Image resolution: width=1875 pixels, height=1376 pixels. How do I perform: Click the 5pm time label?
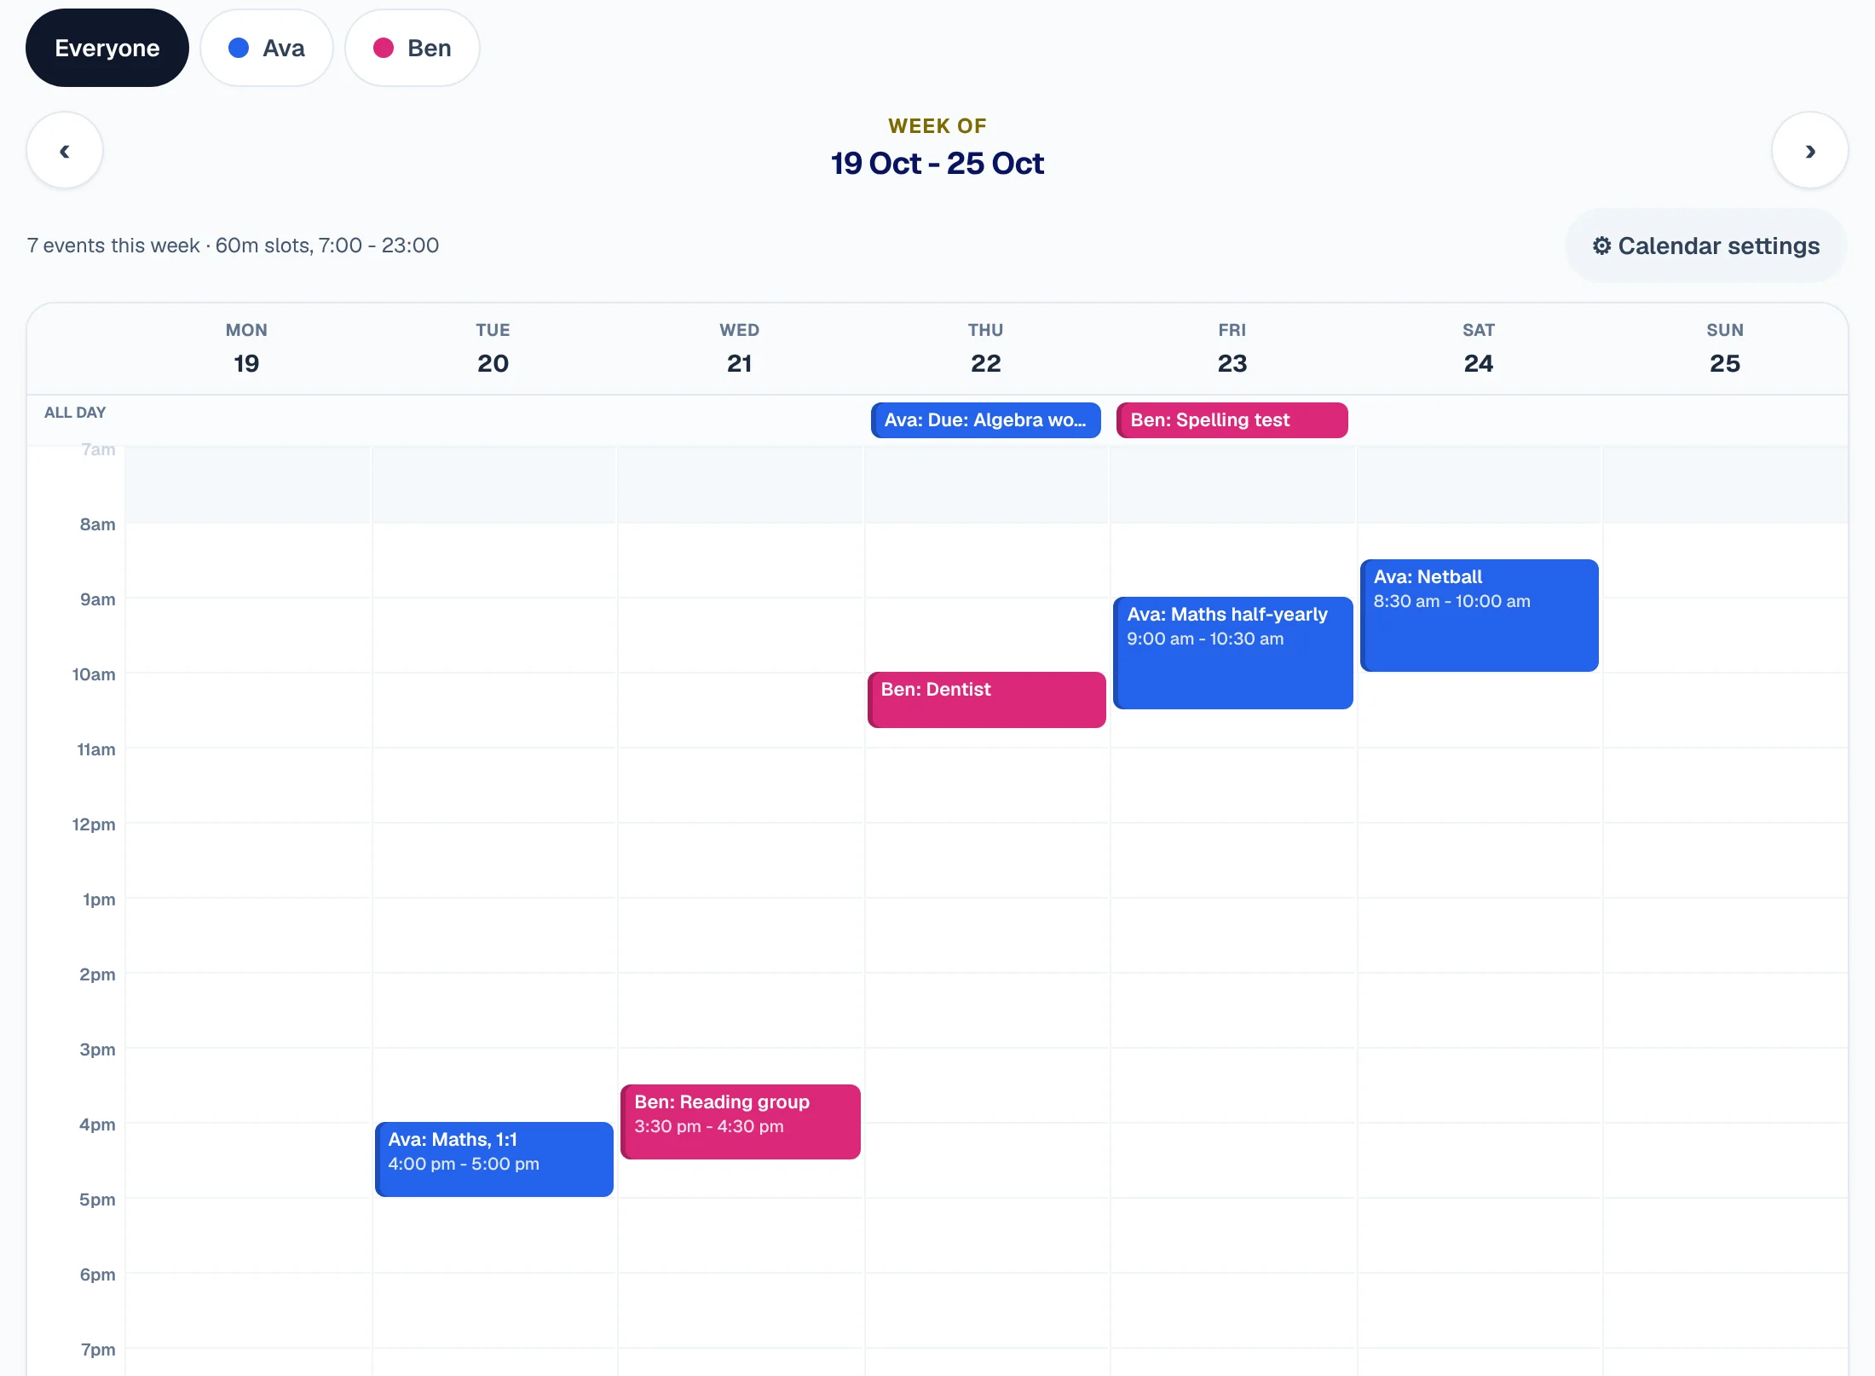[97, 1200]
